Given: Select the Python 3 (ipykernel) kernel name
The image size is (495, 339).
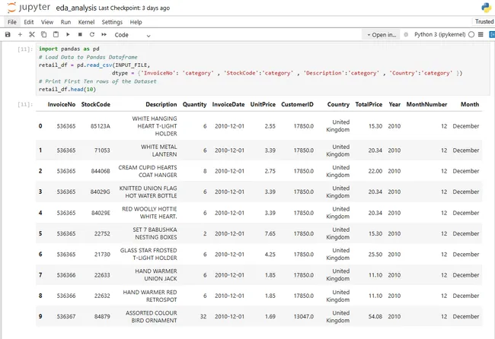Looking at the screenshot, I should click(x=439, y=34).
